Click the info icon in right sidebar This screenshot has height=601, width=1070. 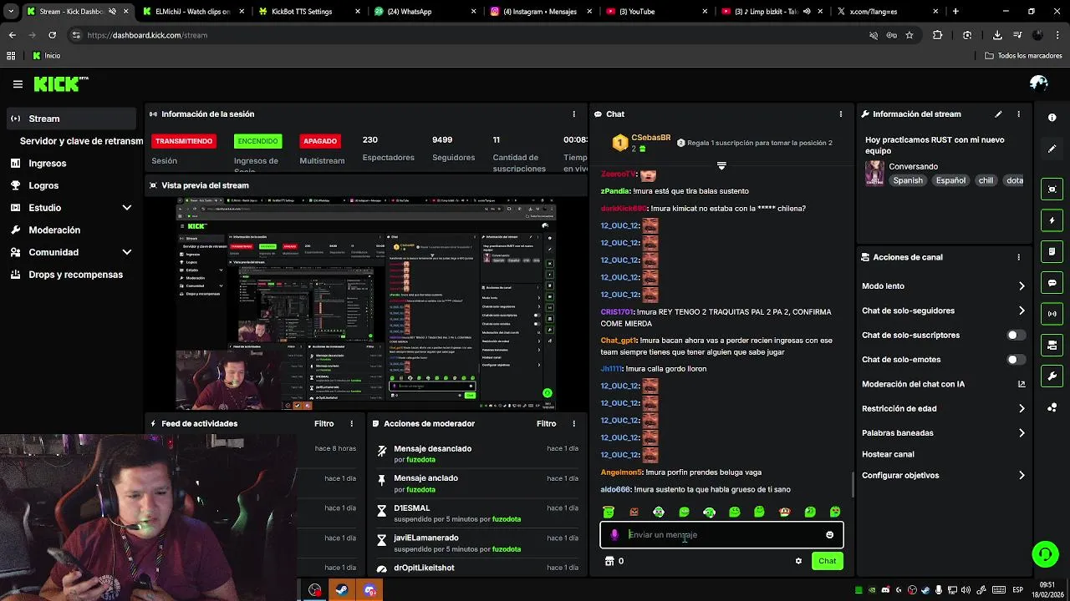coord(1052,118)
